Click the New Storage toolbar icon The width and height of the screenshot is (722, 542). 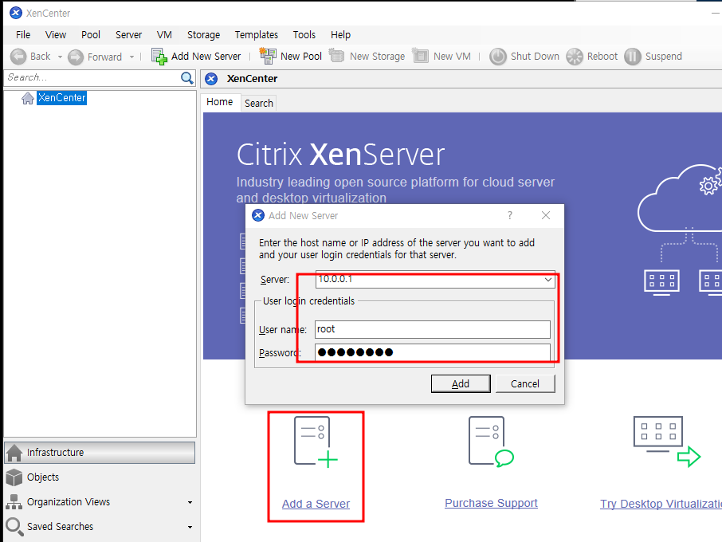click(x=336, y=56)
